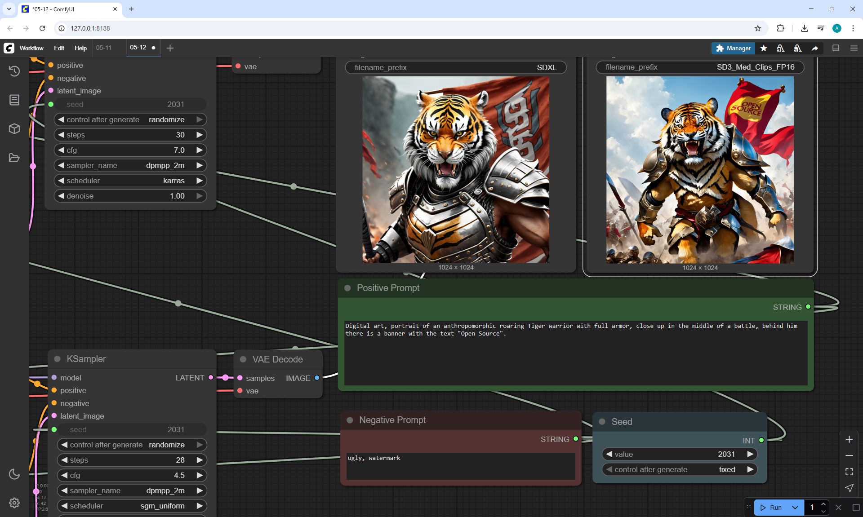Open the queue history sidebar icon

click(14, 71)
